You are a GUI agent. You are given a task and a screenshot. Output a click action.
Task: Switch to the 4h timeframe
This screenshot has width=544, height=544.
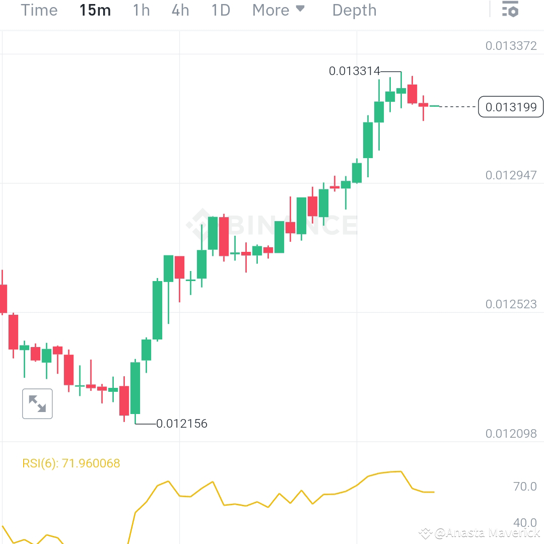click(180, 10)
